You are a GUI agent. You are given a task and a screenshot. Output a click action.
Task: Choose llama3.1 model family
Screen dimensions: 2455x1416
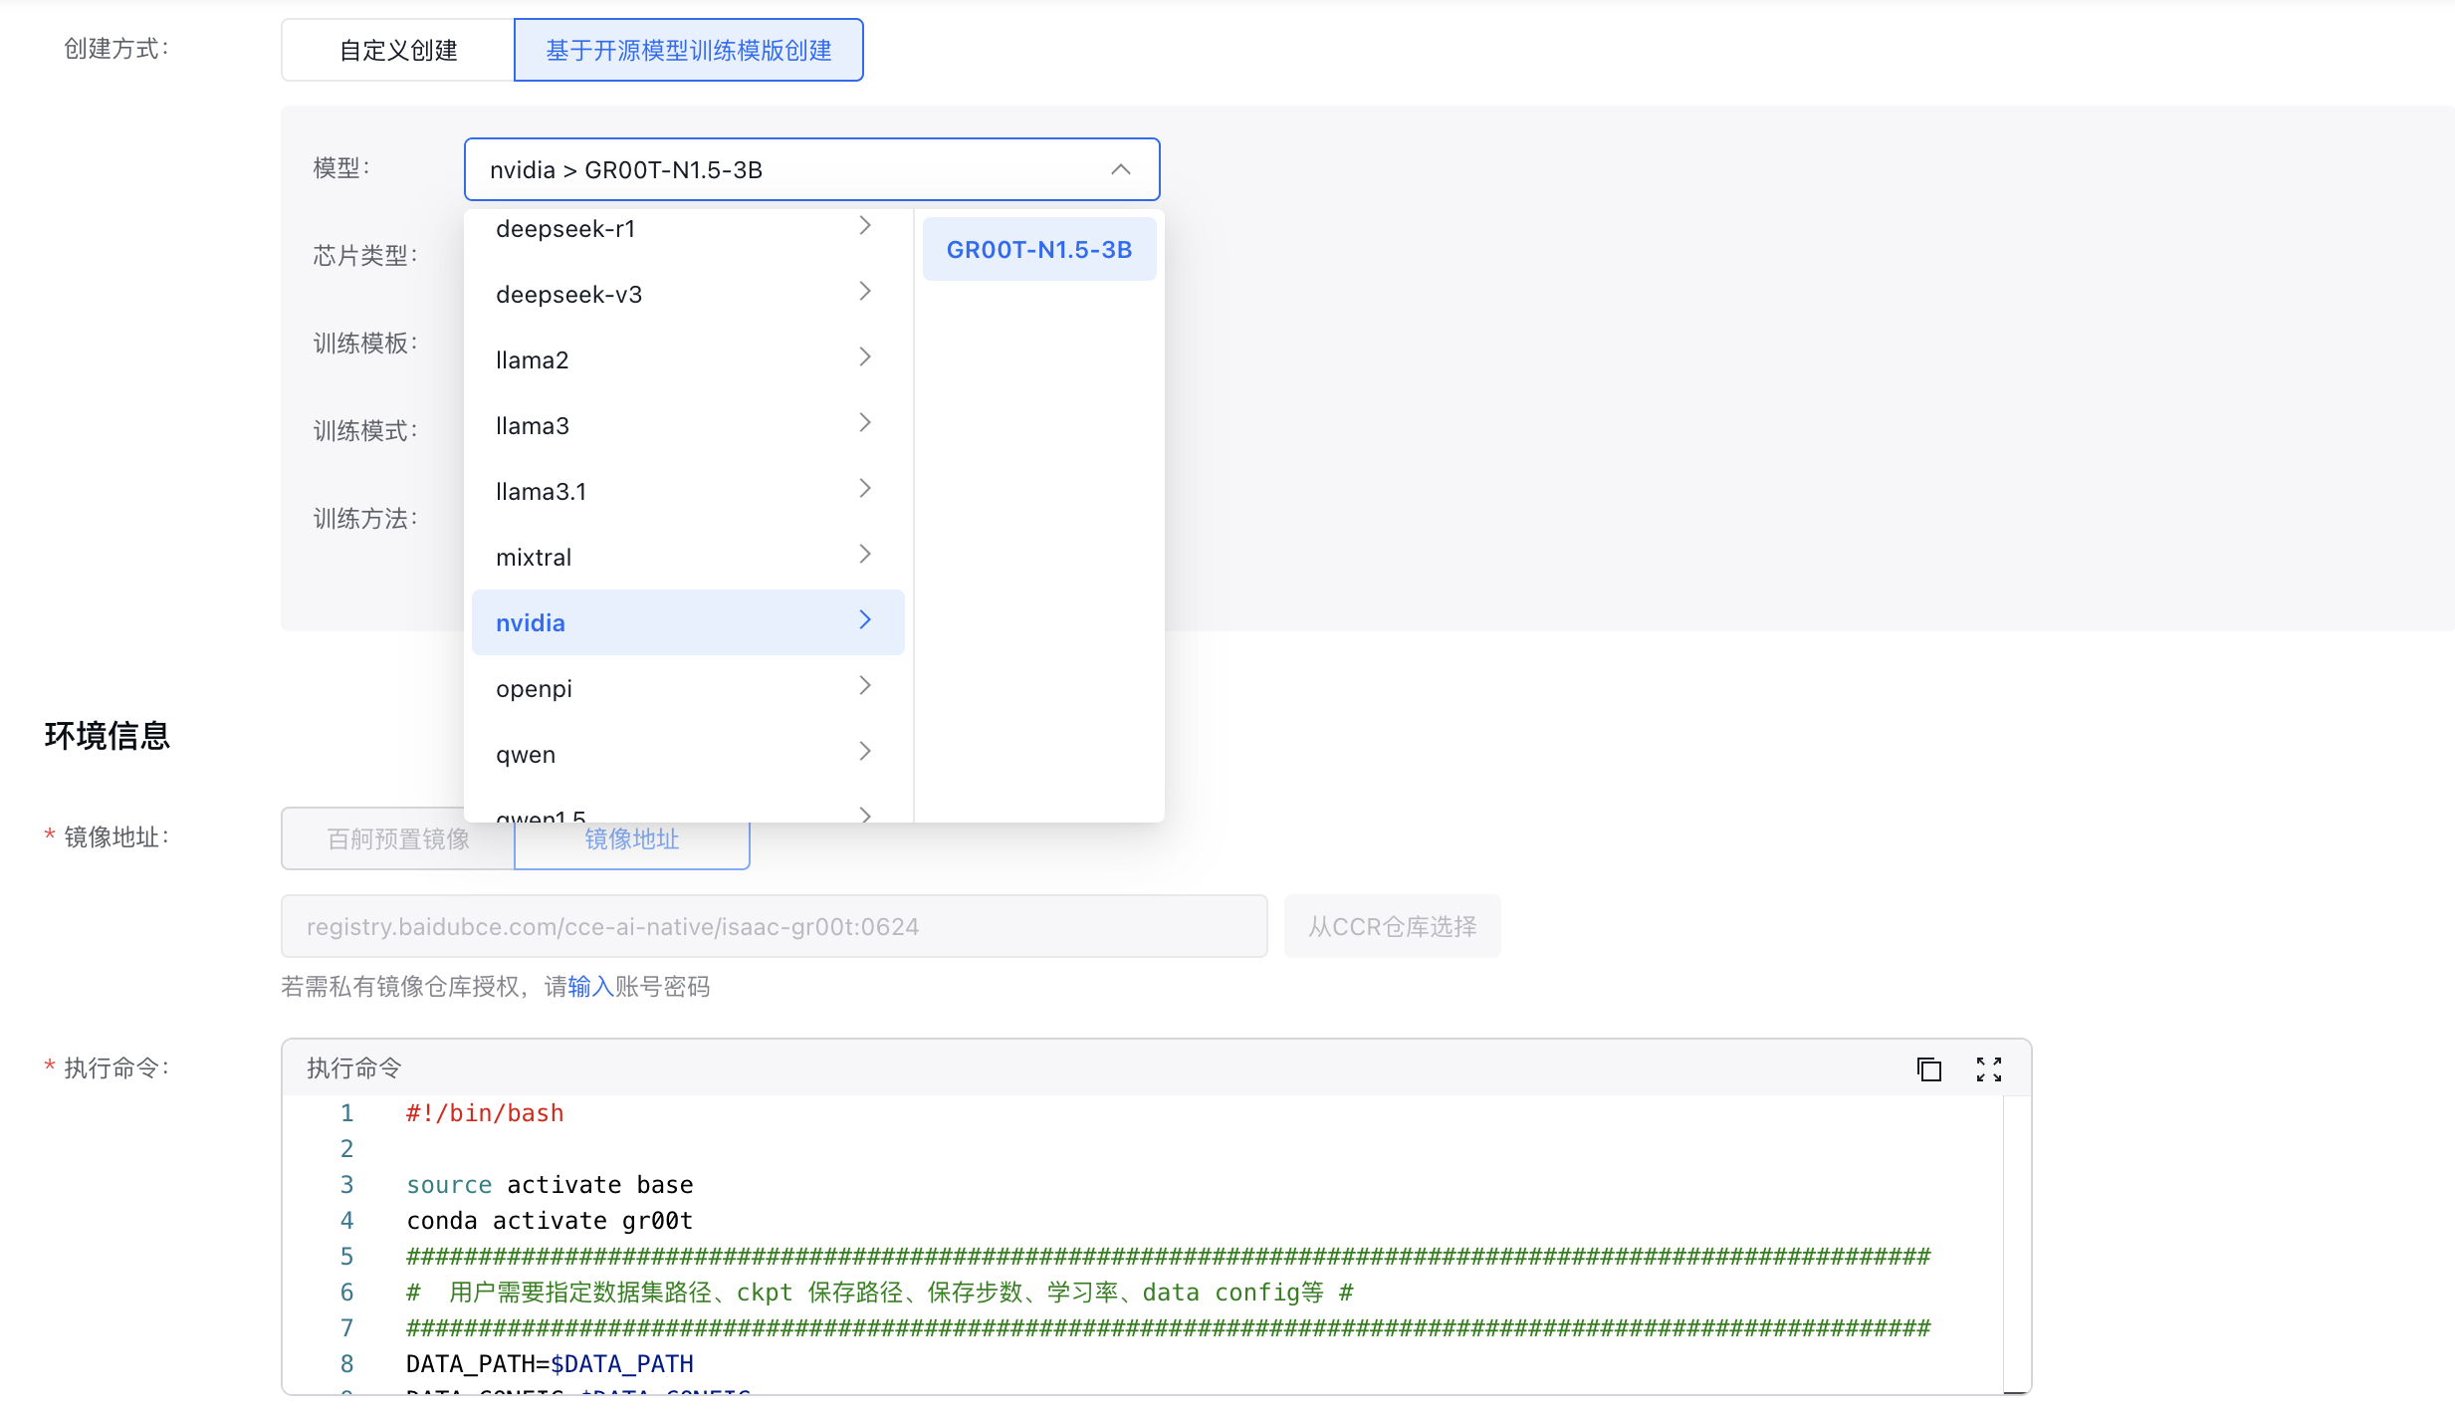[x=688, y=491]
